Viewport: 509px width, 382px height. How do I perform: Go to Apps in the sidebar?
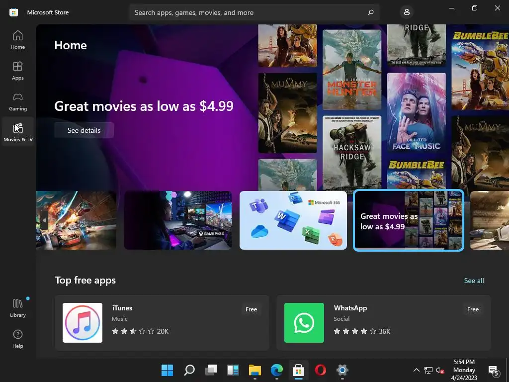18,71
